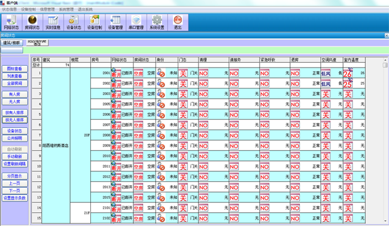Screen dimensions: 389x226
Task: Open 串口管理 wifi toolbar icon
Action: coord(136,23)
